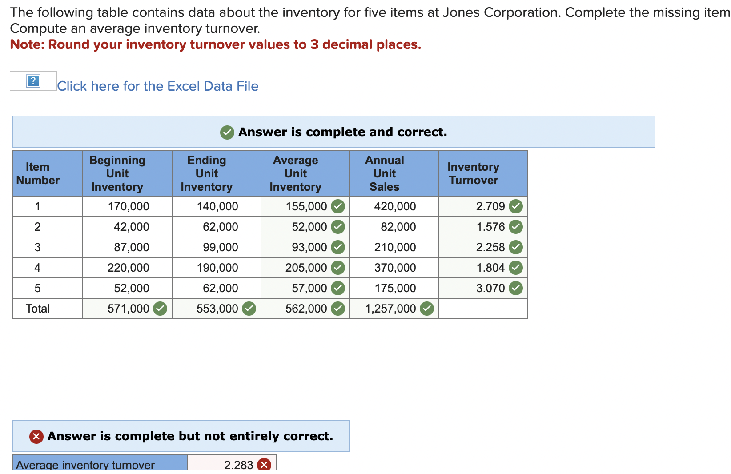Click the checkmark beside the 571,000 total
Screen dimensions: 731x474
161,308
